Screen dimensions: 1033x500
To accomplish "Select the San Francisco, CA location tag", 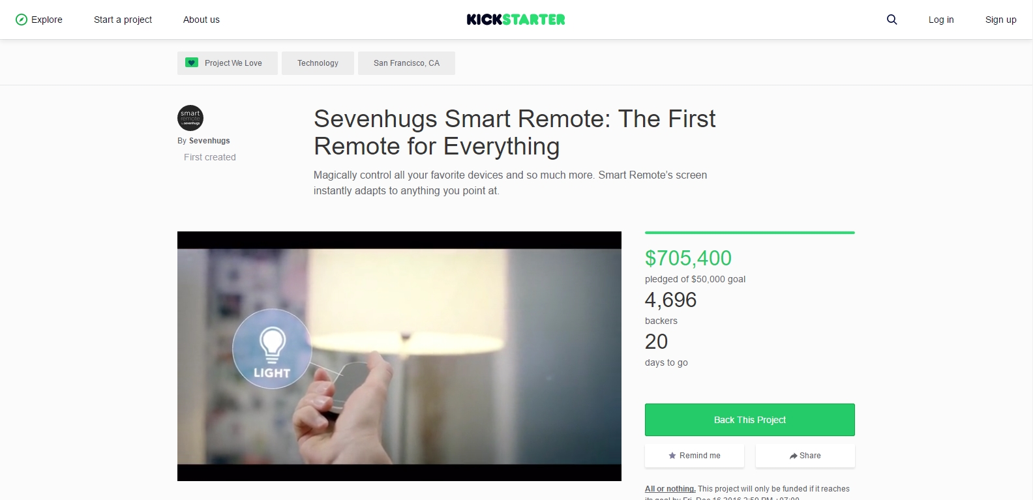I will (406, 63).
